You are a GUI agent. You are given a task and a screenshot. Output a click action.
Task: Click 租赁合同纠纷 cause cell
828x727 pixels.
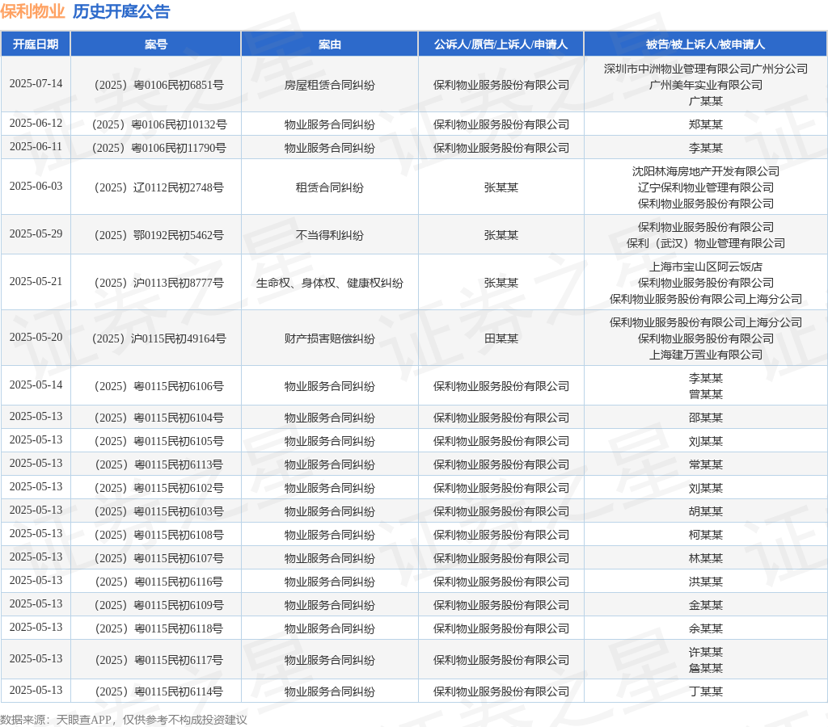click(x=330, y=187)
